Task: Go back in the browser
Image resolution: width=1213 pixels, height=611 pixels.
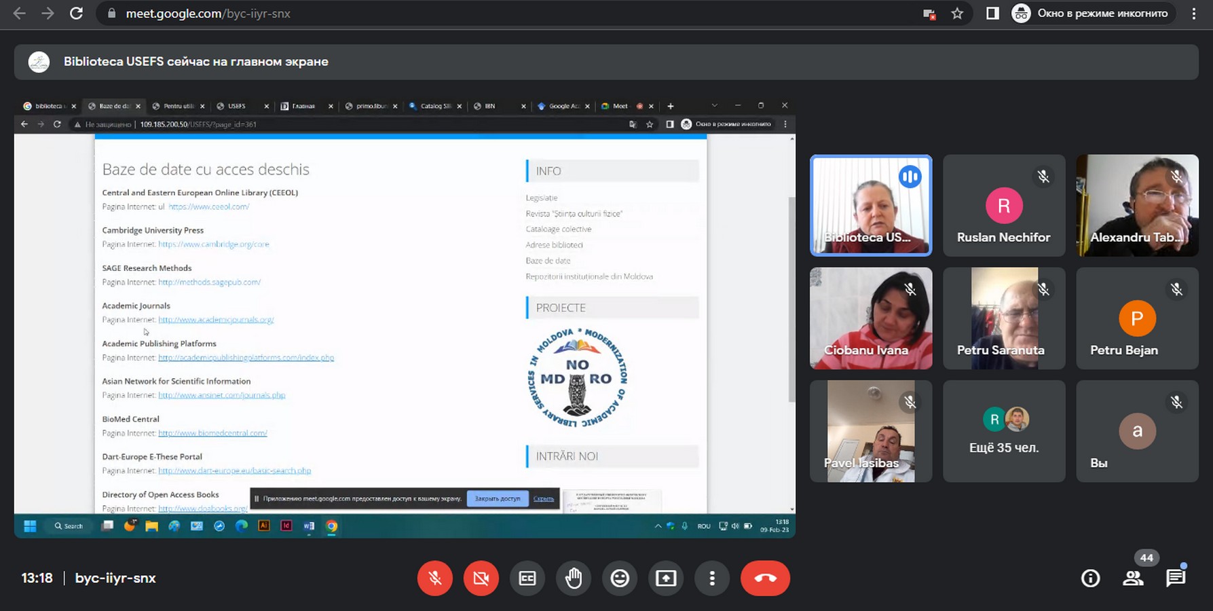Action: [19, 14]
